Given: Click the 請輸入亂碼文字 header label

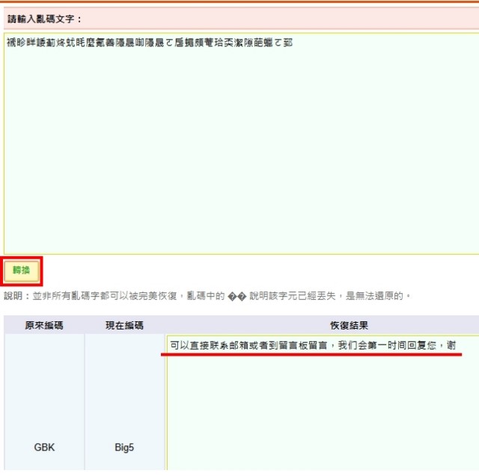Looking at the screenshot, I should (45, 19).
